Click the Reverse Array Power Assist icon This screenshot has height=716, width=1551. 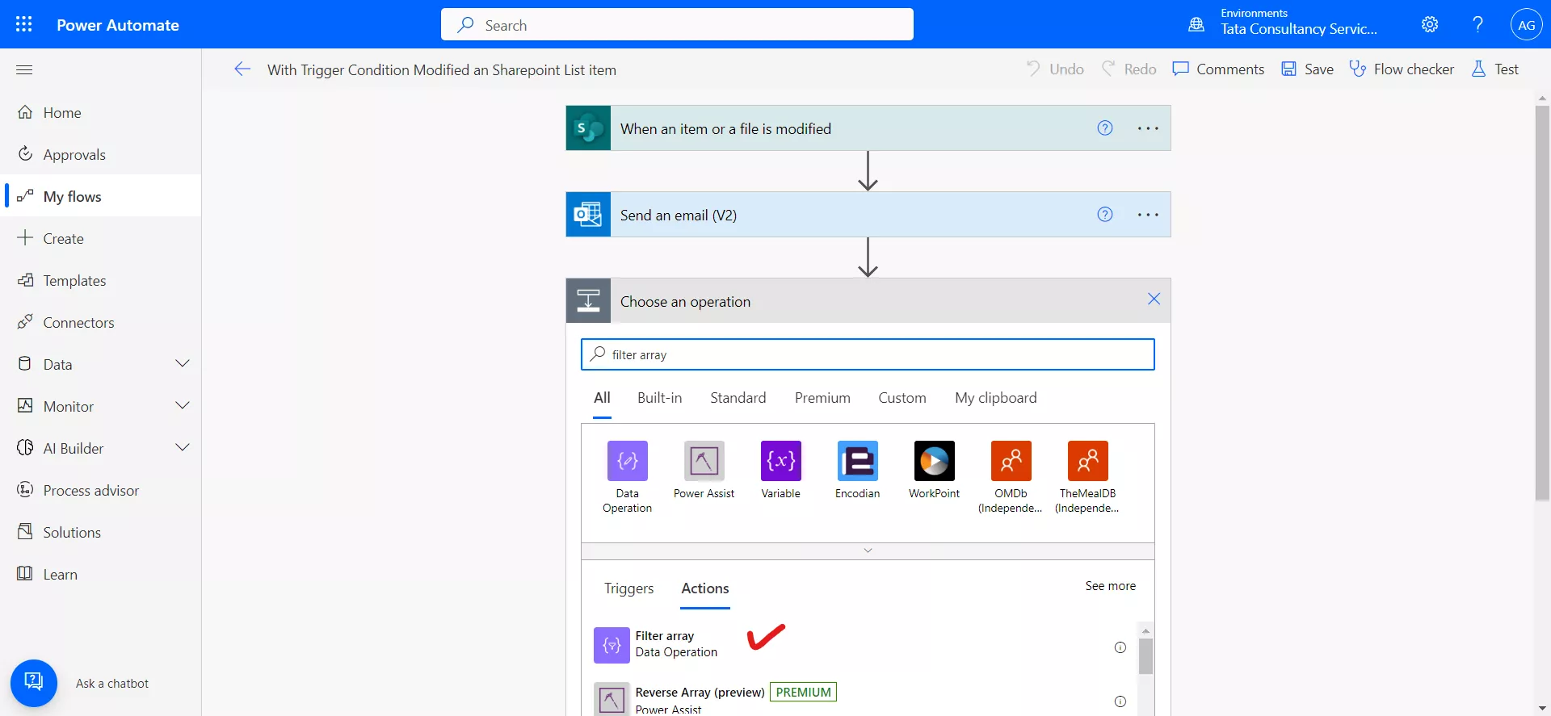612,699
